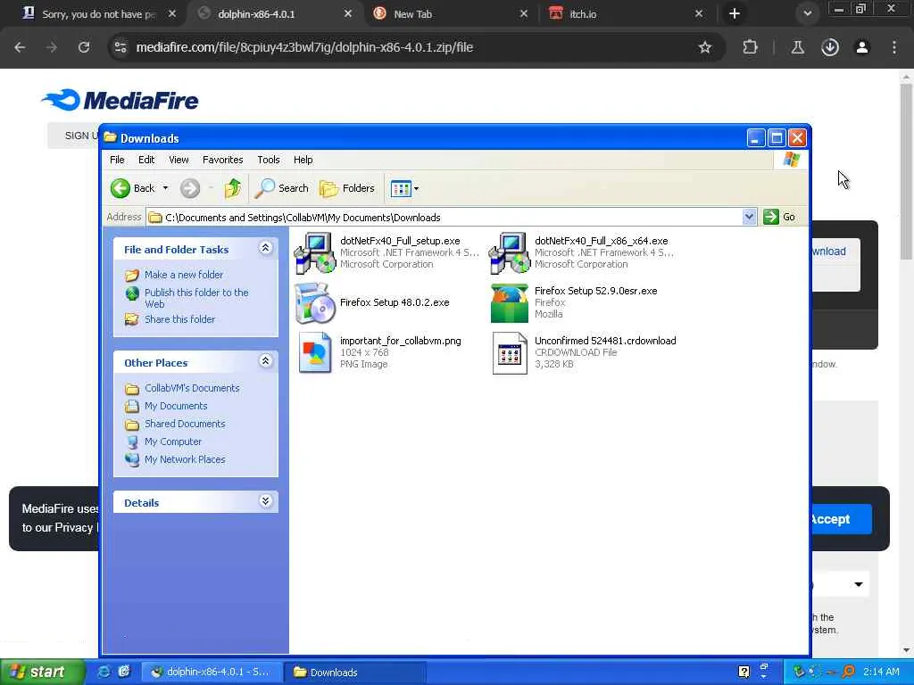Click Make a new folder

pyautogui.click(x=184, y=275)
